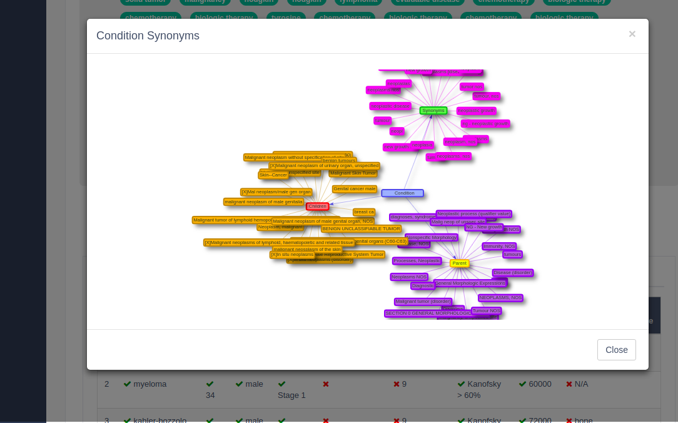This screenshot has width=678, height=423.
Task: Click the orange 'Genital cancer male' node
Action: click(355, 188)
